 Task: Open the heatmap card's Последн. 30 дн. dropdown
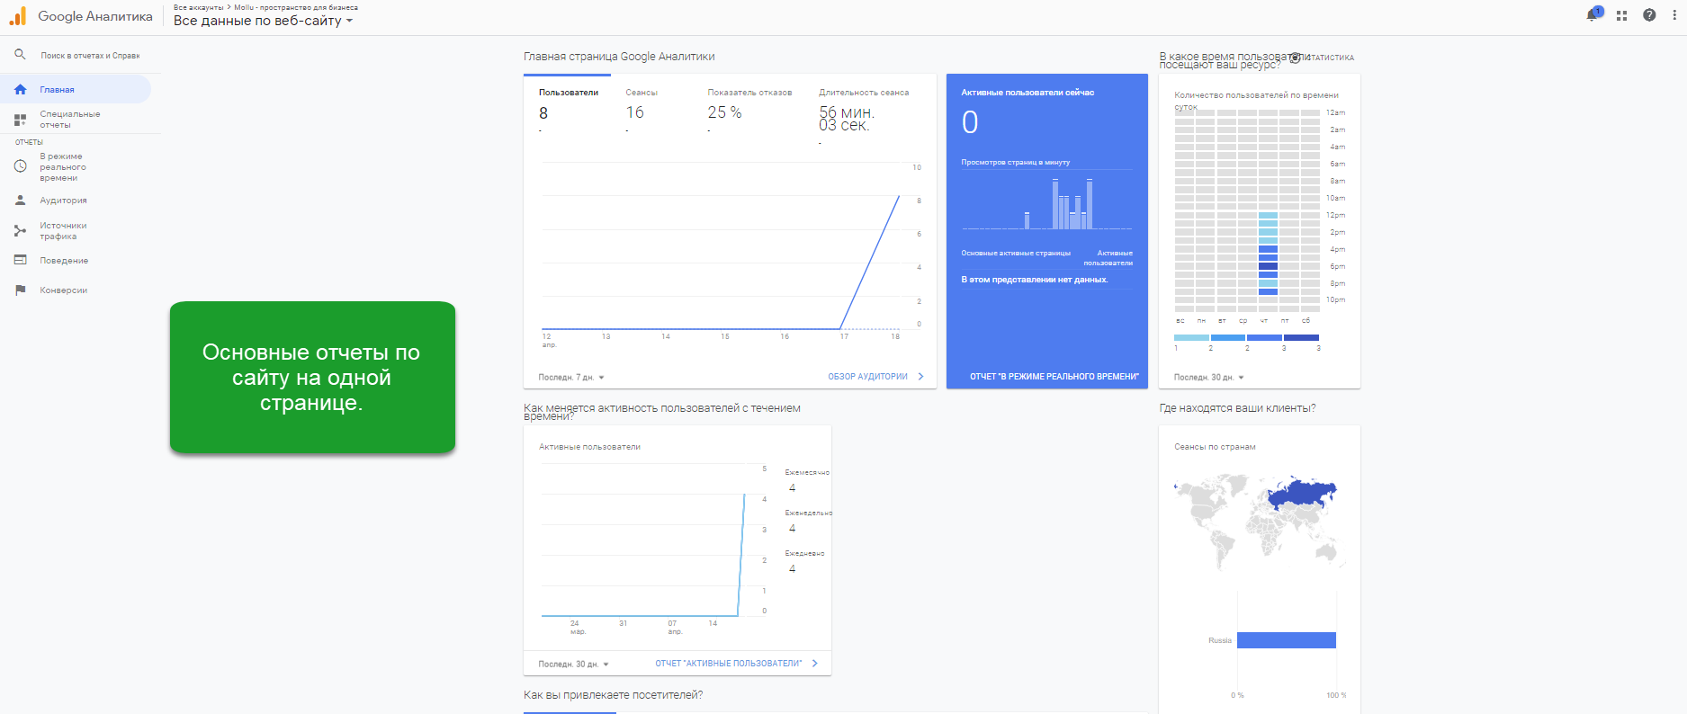point(1209,377)
